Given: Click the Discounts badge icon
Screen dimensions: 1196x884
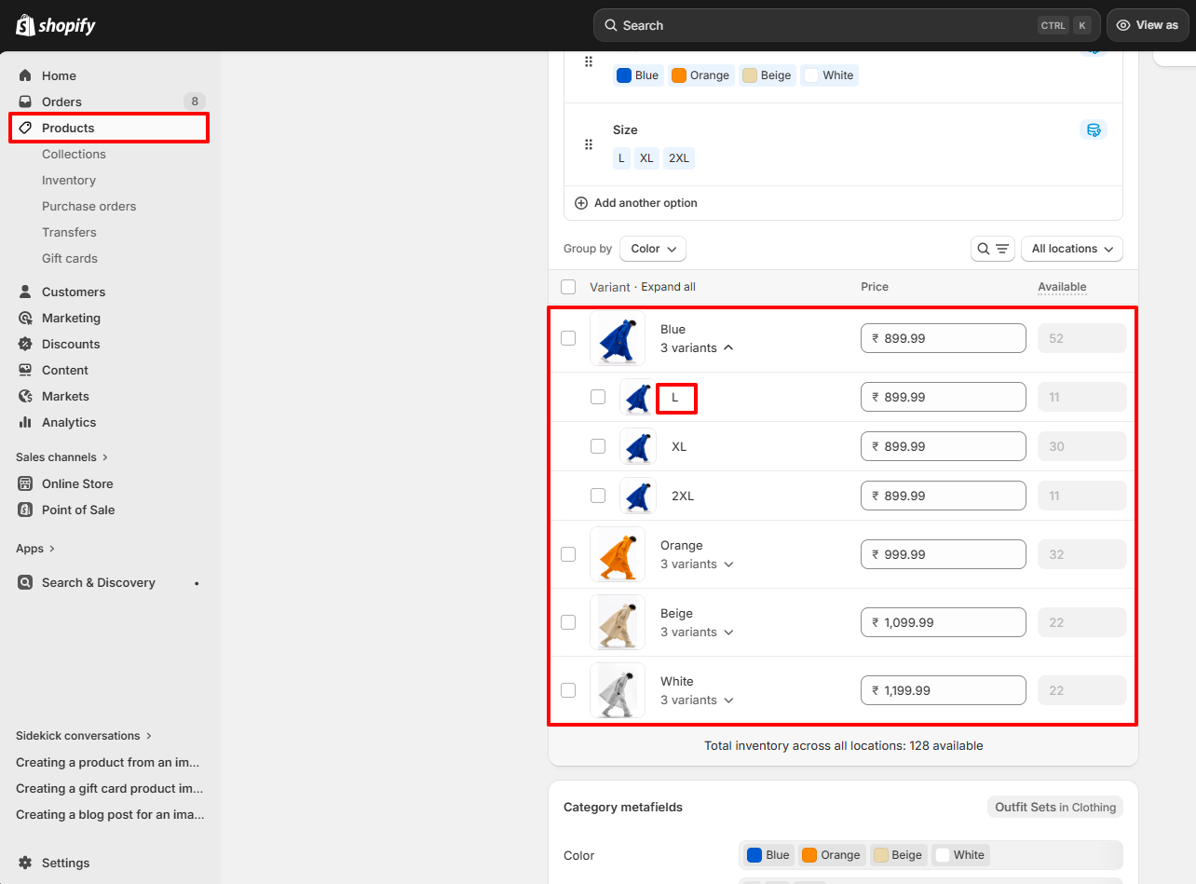Looking at the screenshot, I should (x=25, y=344).
